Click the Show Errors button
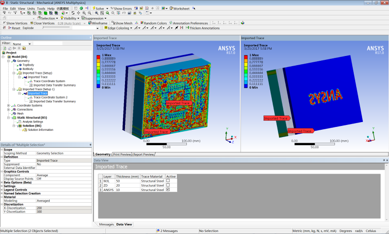389x234 pixels. click(121, 8)
